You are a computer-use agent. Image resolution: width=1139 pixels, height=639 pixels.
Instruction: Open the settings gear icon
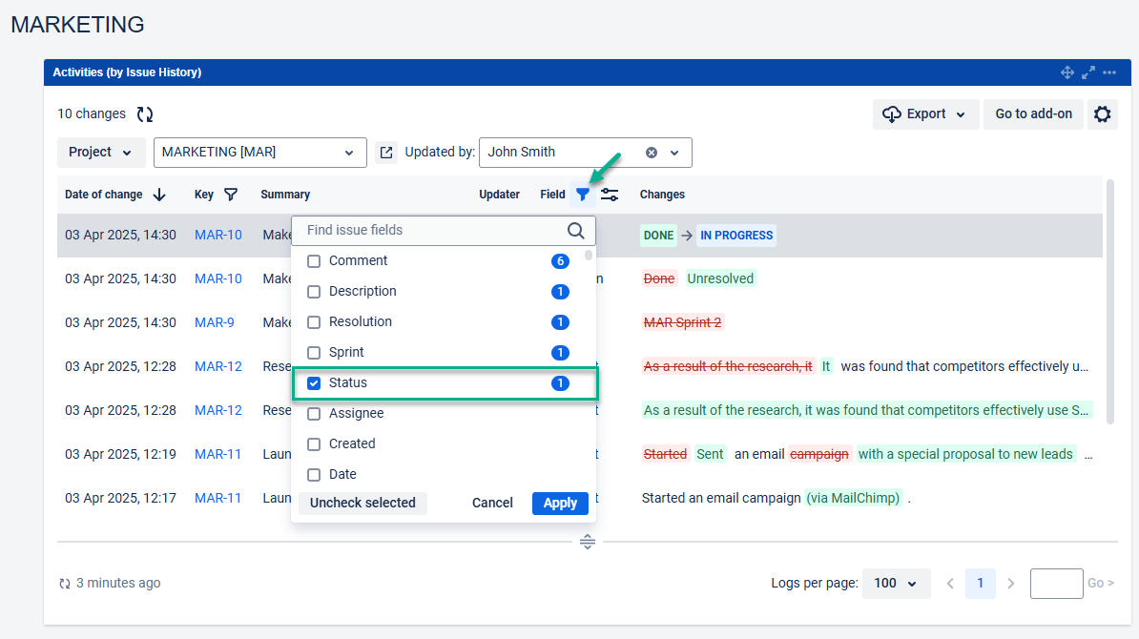pos(1102,114)
